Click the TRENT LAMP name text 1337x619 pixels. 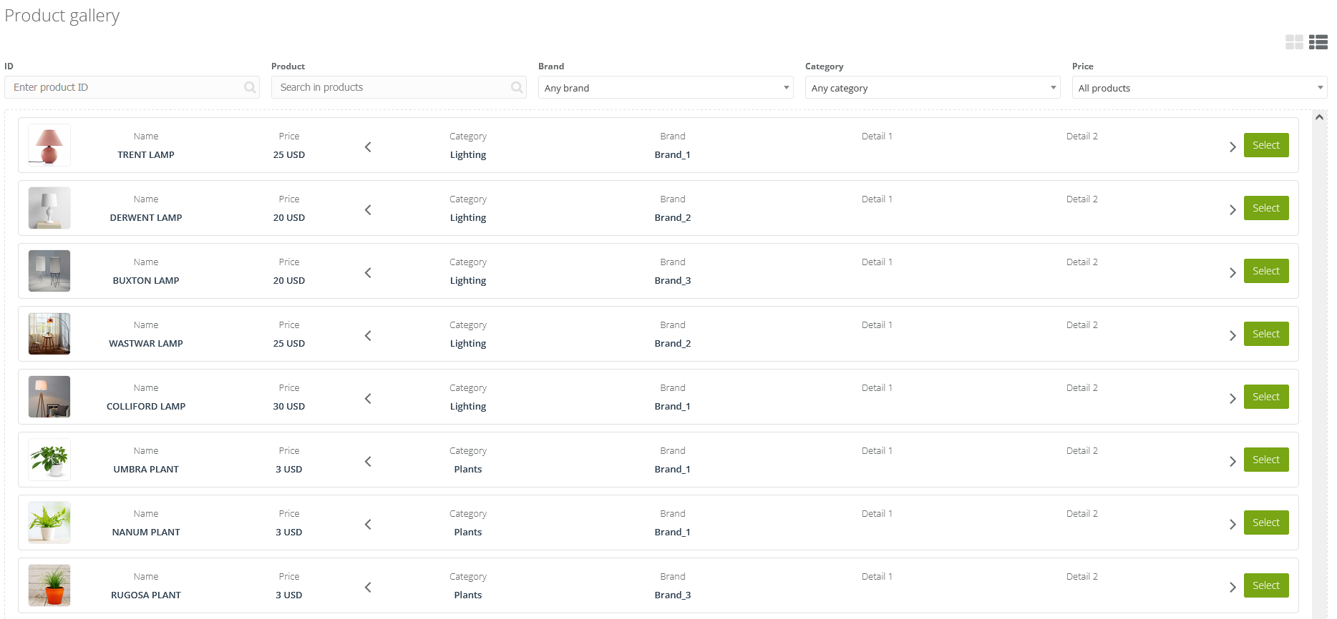[x=146, y=154]
